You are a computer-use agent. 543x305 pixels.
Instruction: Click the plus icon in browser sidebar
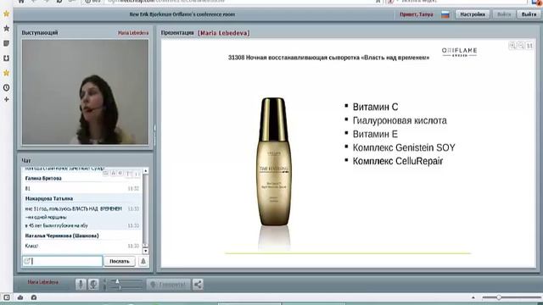pyautogui.click(x=6, y=100)
